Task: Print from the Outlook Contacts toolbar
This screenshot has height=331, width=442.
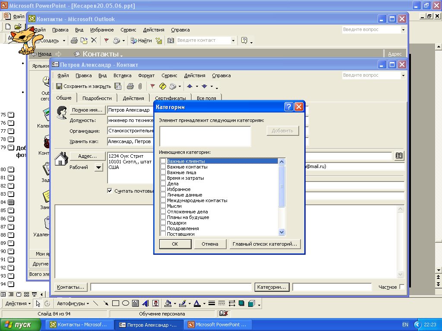Action: [74, 41]
